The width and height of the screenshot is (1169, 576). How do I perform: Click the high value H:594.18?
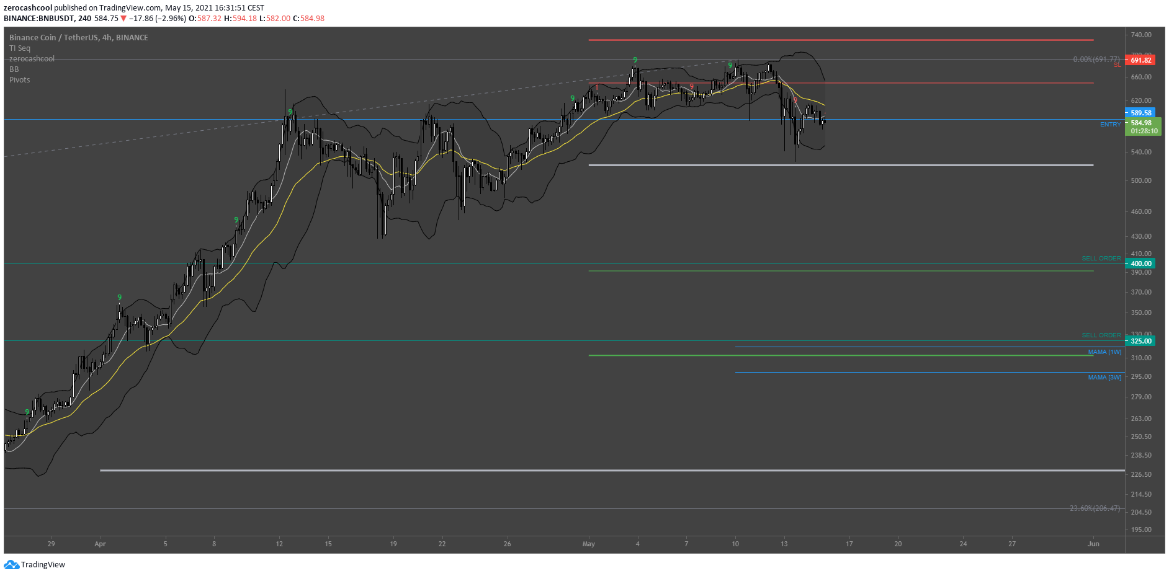[x=240, y=19]
